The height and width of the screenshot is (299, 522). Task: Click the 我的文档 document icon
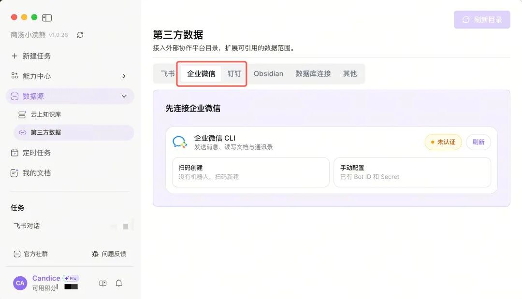point(14,173)
